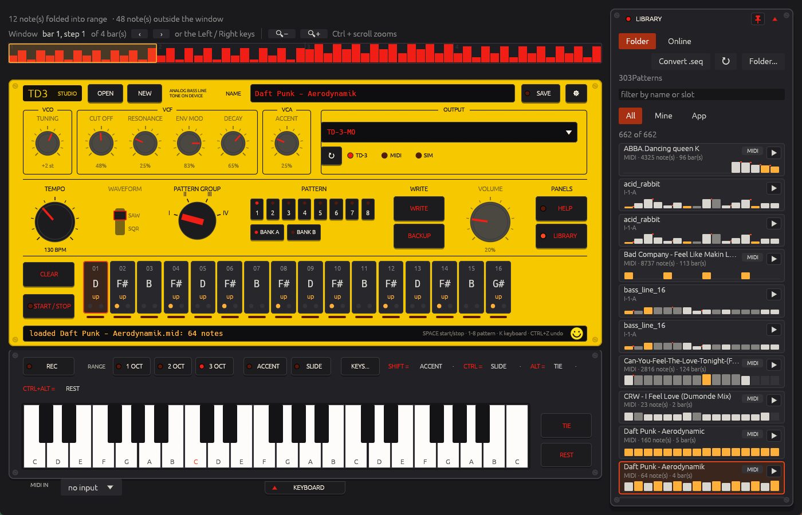Screen dimensions: 802x515
Task: Switch to the Folder tab
Action: (637, 41)
